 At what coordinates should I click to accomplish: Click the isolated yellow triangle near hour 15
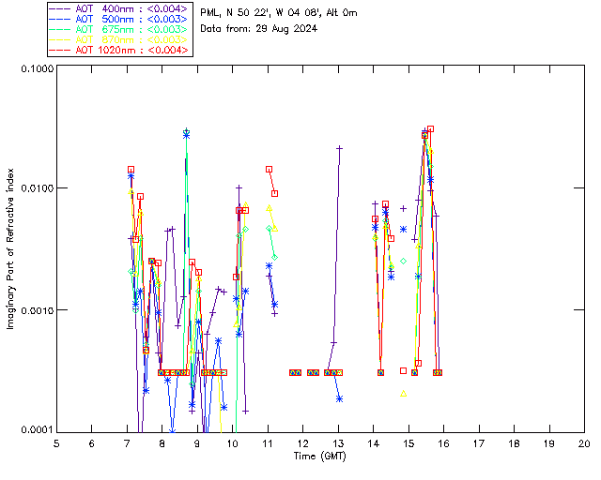click(403, 394)
